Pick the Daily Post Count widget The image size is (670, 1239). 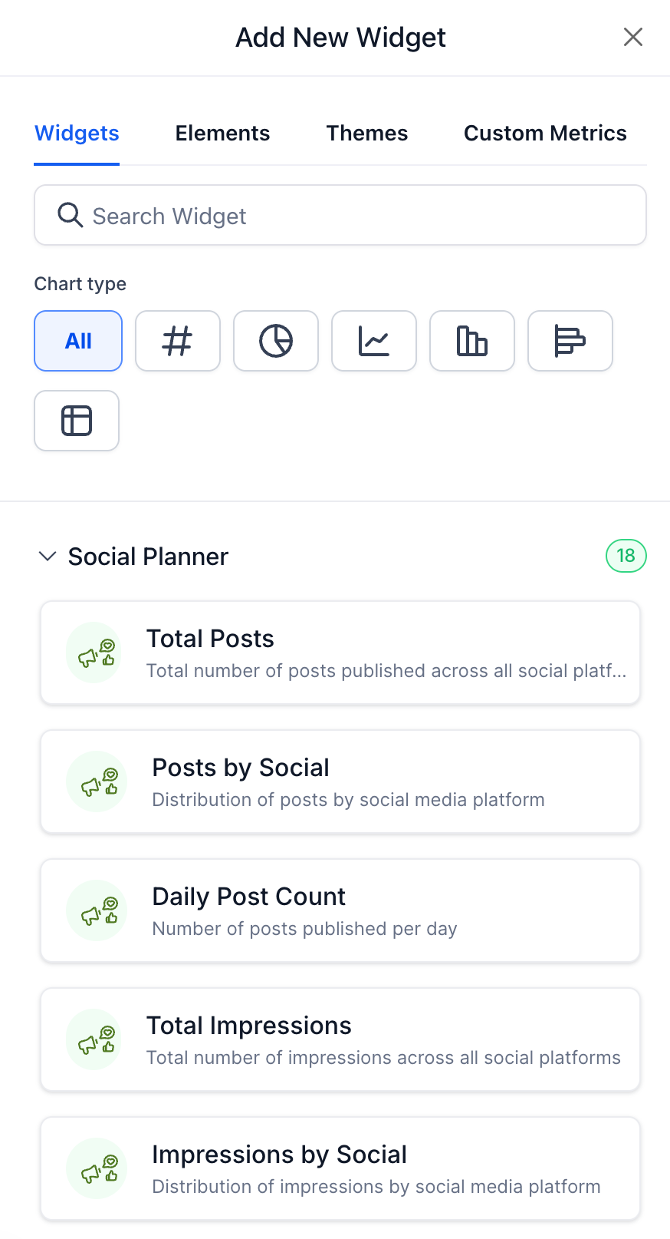click(x=340, y=910)
